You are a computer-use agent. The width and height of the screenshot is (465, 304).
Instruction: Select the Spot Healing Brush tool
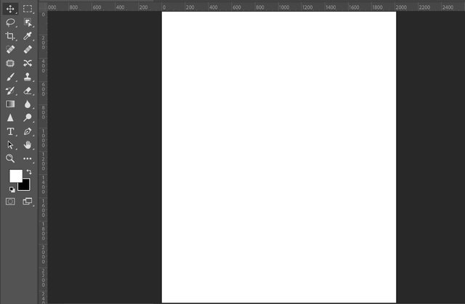[10, 49]
